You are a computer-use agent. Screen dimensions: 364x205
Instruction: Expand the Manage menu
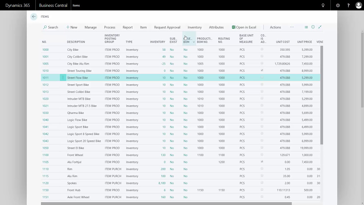90,27
